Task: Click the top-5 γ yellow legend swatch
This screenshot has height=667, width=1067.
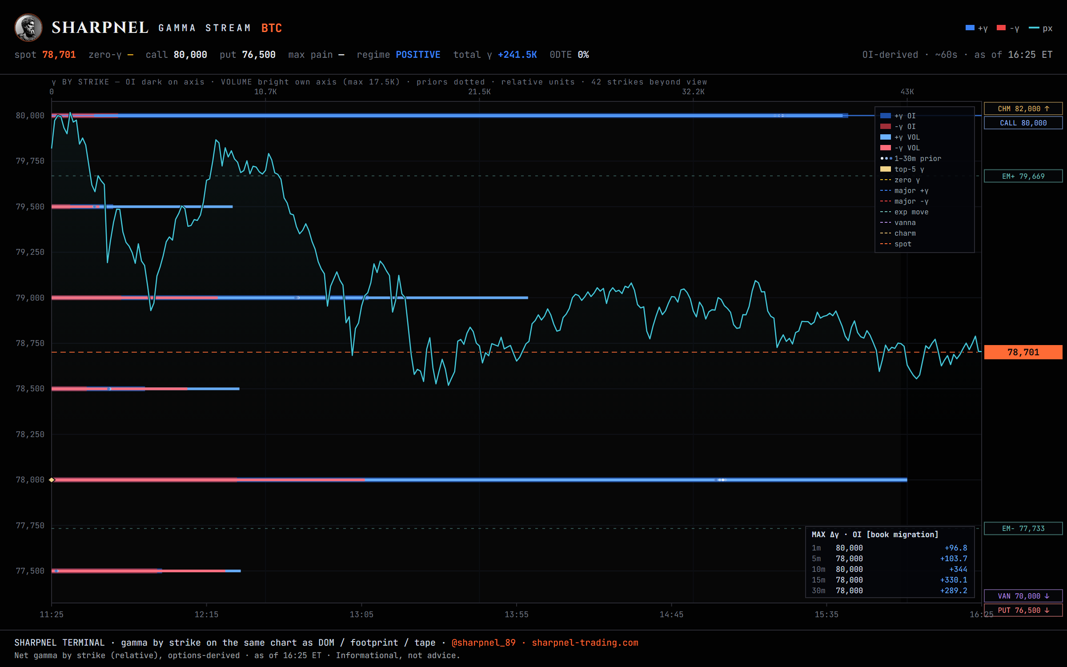Action: [886, 169]
